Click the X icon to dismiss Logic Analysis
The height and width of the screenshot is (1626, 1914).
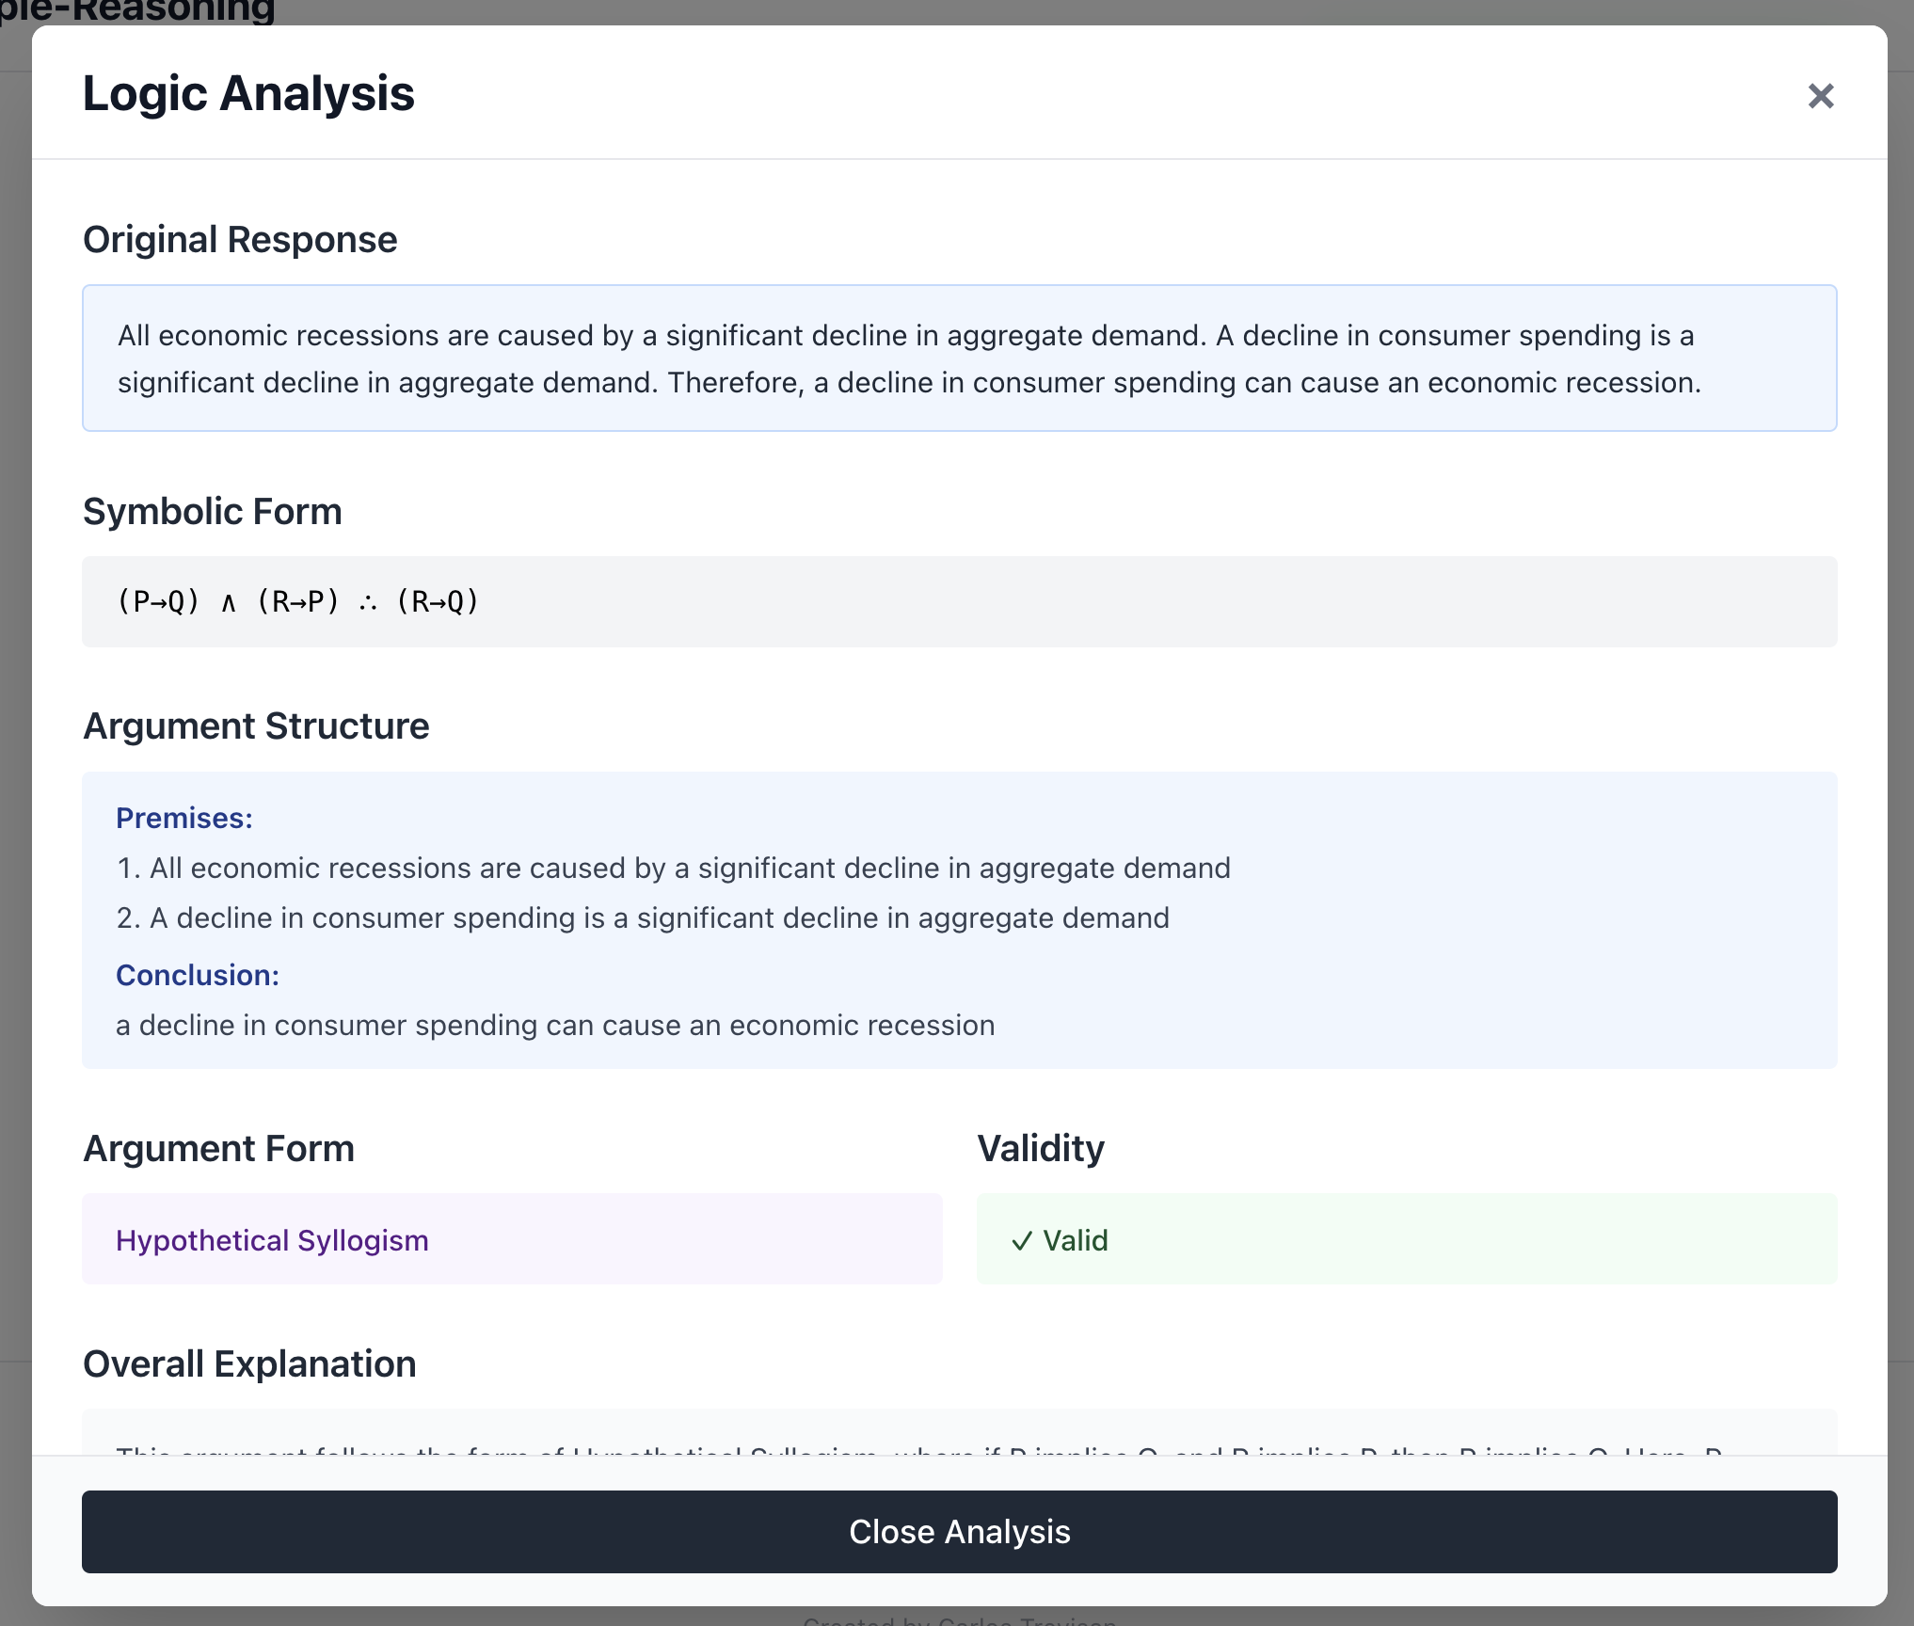click(x=1821, y=95)
